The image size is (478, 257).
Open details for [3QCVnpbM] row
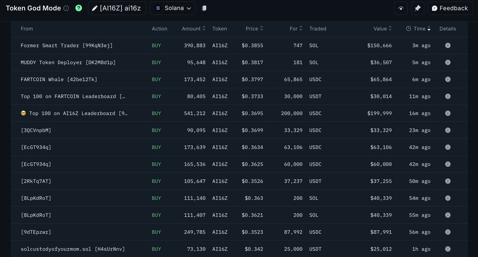point(447,130)
